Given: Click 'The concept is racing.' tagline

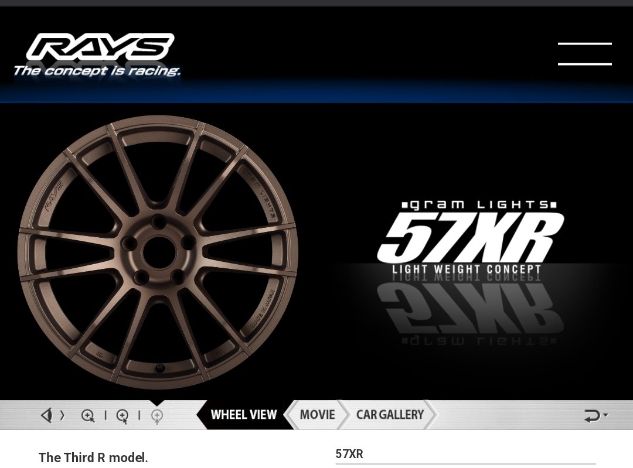Looking at the screenshot, I should pos(97,71).
